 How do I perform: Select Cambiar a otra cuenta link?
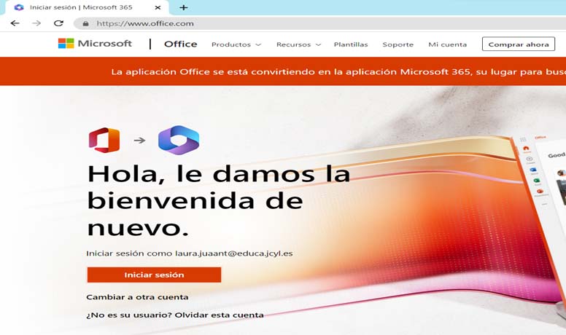pyautogui.click(x=137, y=297)
